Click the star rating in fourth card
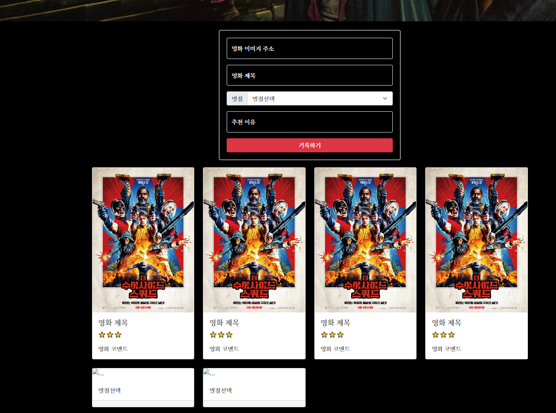The height and width of the screenshot is (413, 556). (443, 335)
